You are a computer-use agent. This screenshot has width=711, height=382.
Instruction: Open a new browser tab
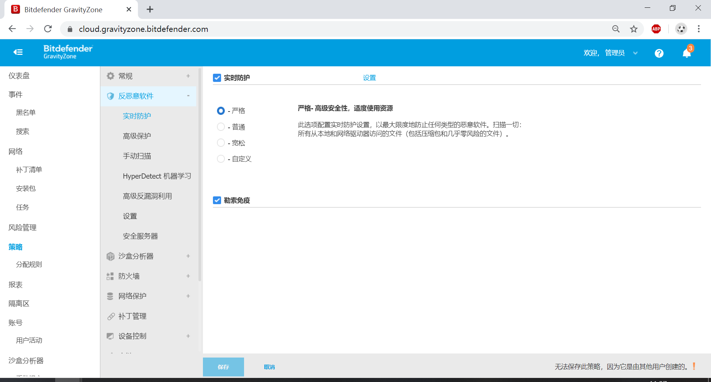pos(150,9)
